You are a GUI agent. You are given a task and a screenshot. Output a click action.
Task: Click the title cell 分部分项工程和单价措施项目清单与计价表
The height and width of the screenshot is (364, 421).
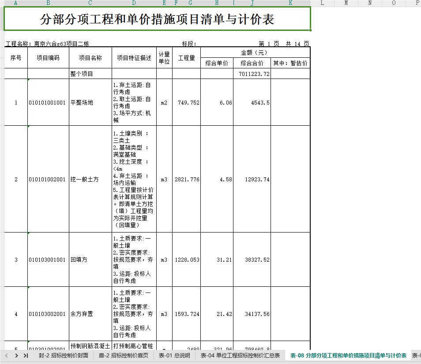click(158, 19)
